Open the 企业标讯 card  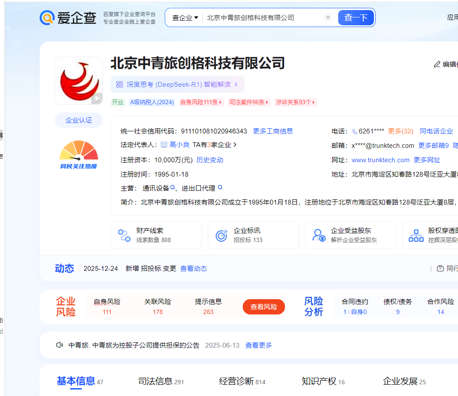tap(254, 235)
